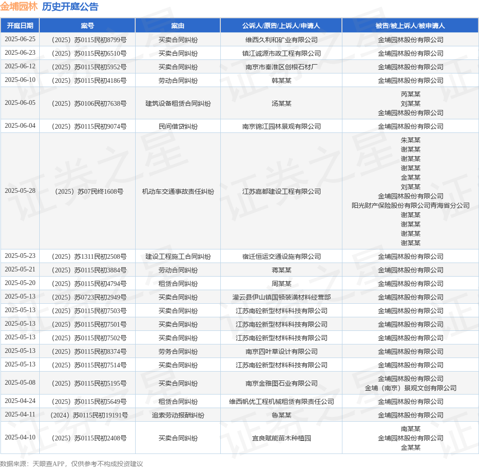
Task: Click case number 苏0723民初2949号
Action: tap(89, 298)
